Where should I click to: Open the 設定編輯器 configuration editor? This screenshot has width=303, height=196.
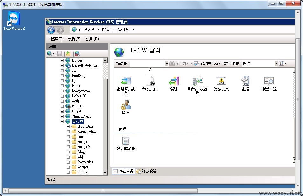point(126,144)
